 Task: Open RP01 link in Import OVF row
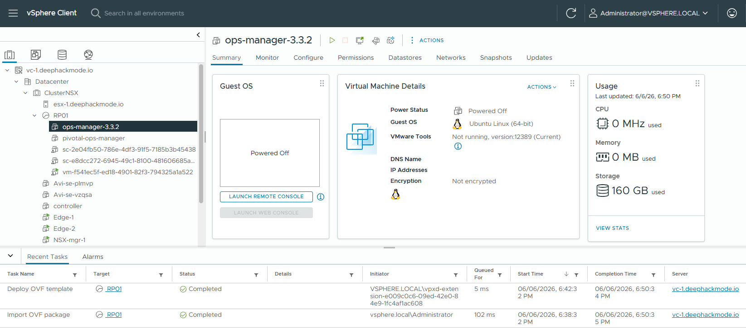pyautogui.click(x=114, y=315)
